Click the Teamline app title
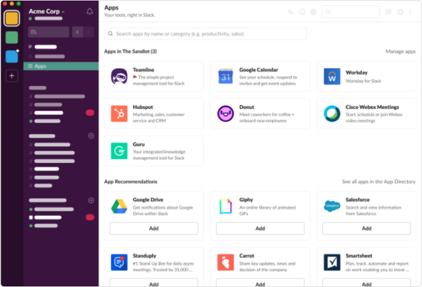This screenshot has width=422, height=287. click(x=143, y=70)
